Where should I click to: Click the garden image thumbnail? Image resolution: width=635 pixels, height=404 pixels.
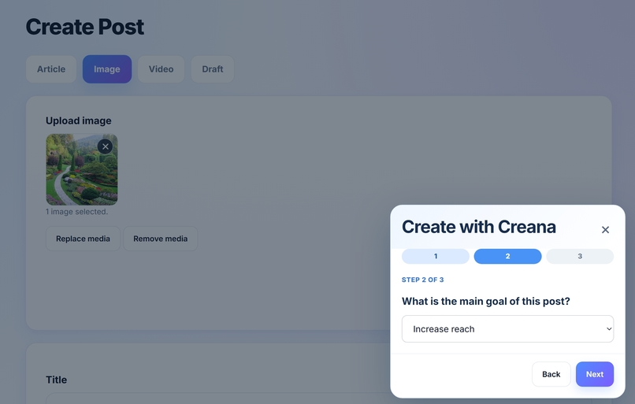pos(82,169)
